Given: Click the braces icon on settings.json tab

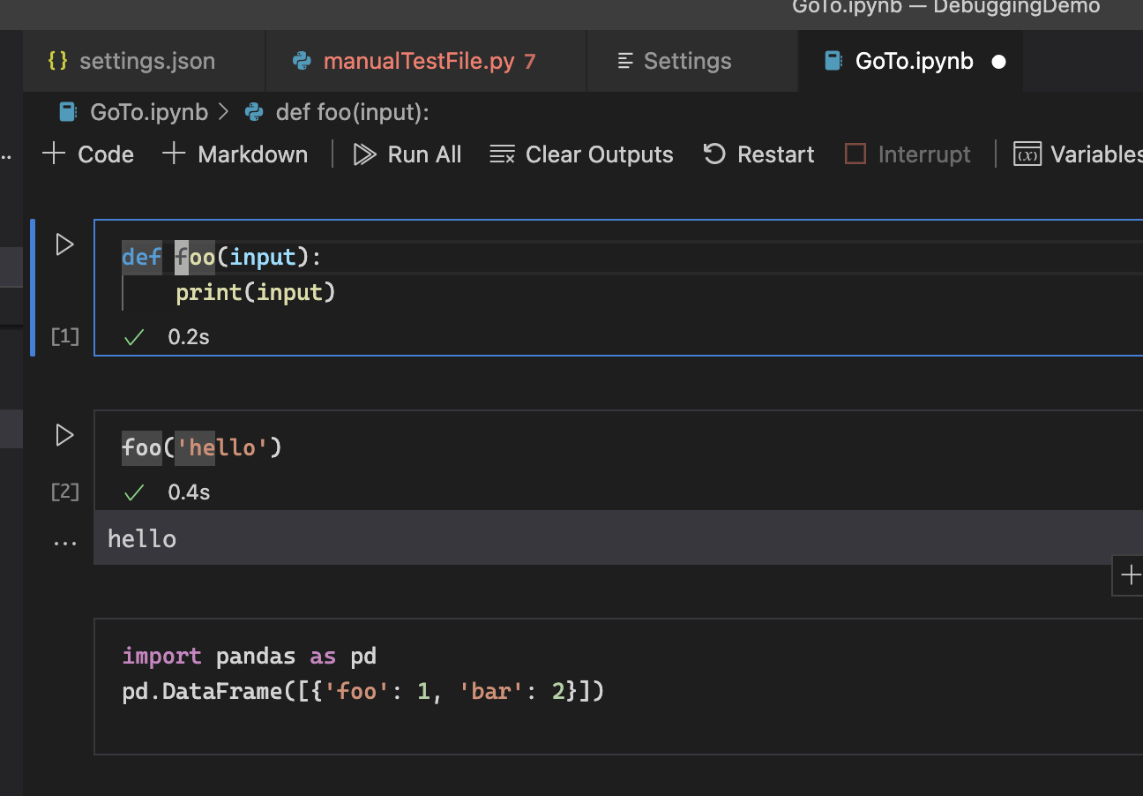Looking at the screenshot, I should coord(58,61).
